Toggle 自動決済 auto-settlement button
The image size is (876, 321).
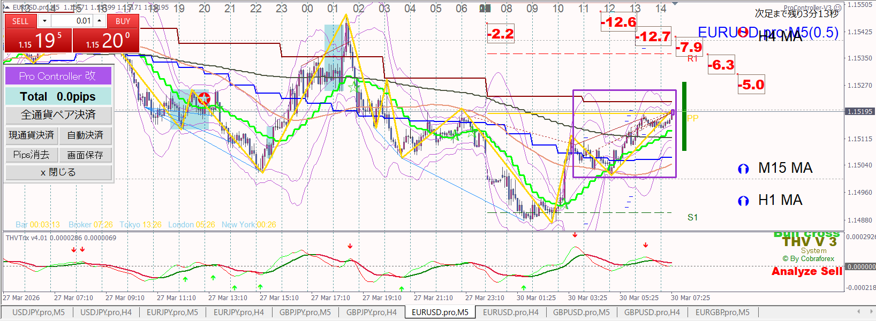[85, 135]
